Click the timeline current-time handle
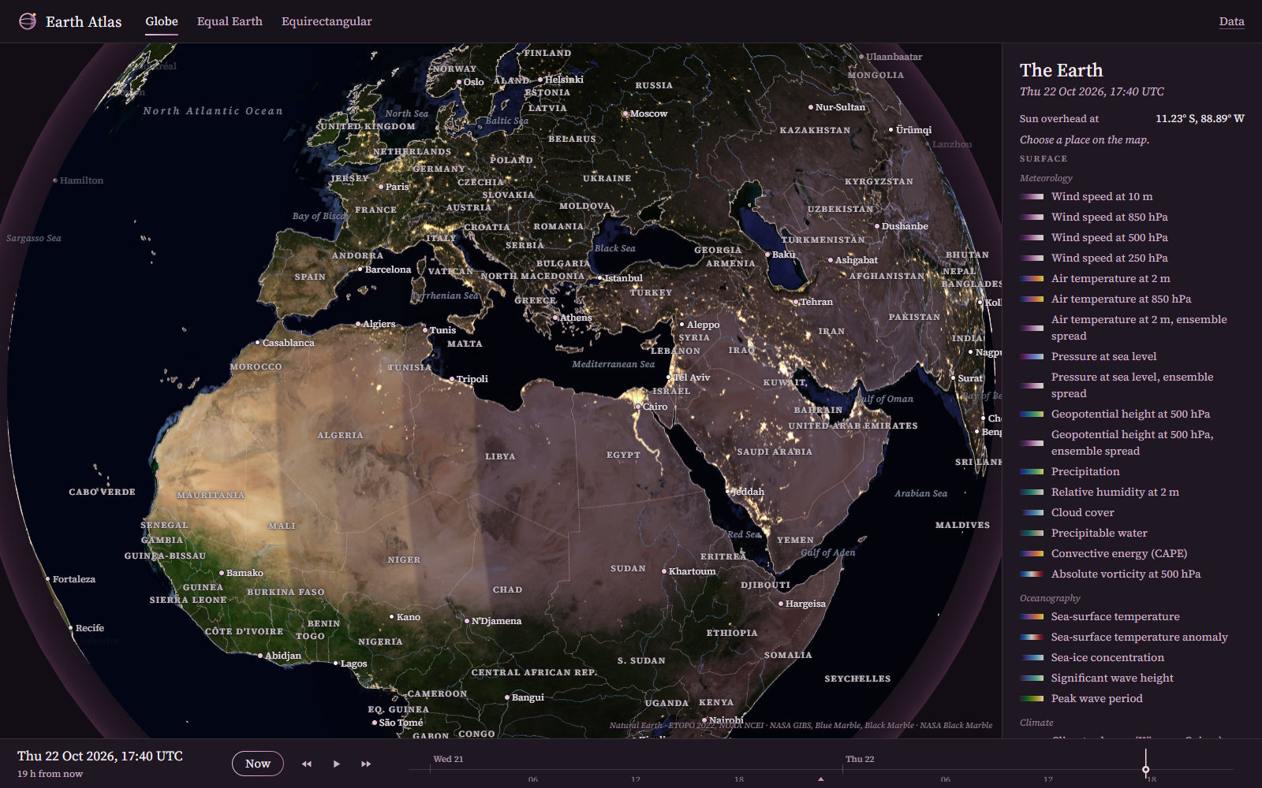Image resolution: width=1262 pixels, height=788 pixels. point(1145,769)
